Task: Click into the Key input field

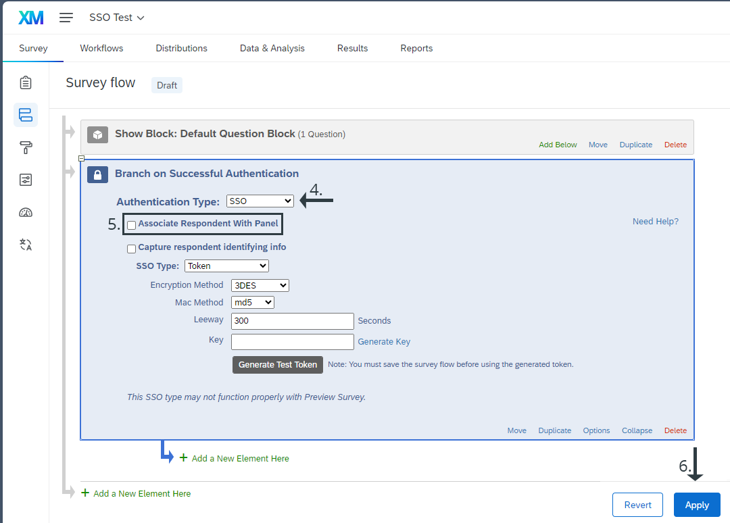Action: click(292, 341)
